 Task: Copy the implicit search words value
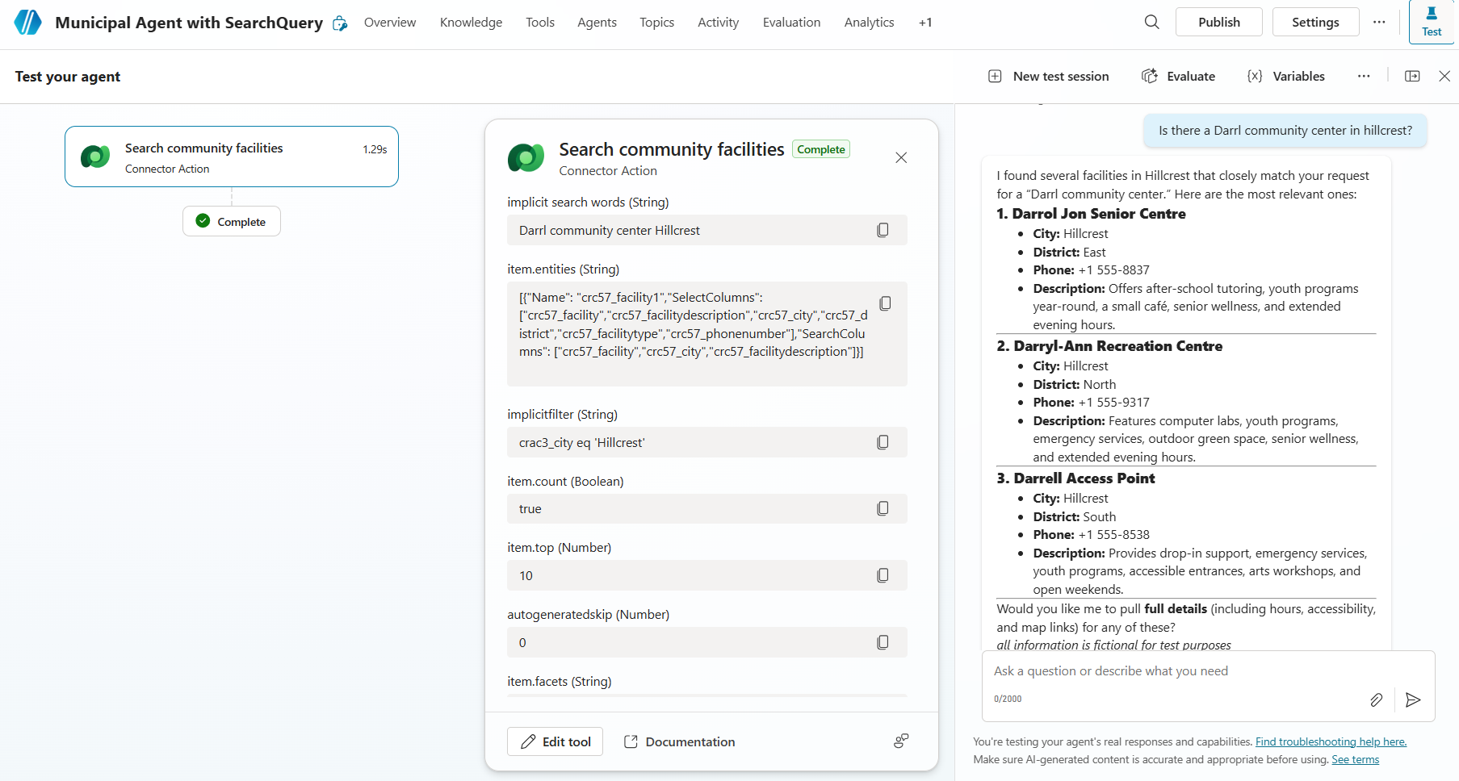coord(883,231)
